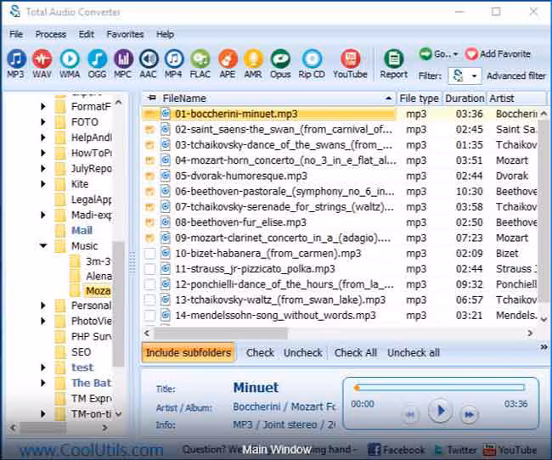Collapse the Music folder tree
The height and width of the screenshot is (460, 552).
coord(43,245)
